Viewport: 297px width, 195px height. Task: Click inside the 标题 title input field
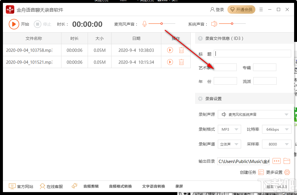(252, 54)
